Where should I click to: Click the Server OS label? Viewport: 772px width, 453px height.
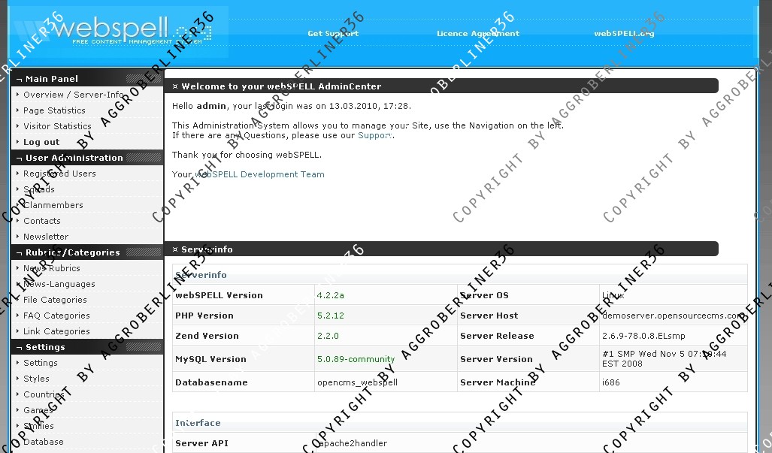click(484, 295)
